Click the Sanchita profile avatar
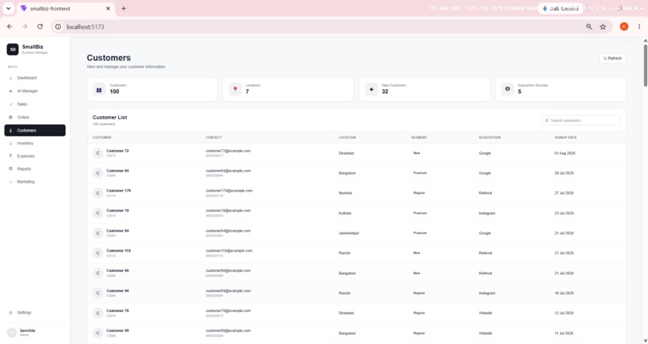Screen dimensions: 648x344 point(11,333)
